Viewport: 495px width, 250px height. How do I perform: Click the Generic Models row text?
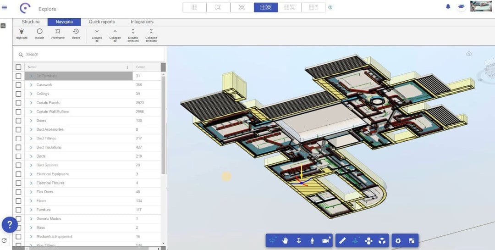click(x=49, y=219)
